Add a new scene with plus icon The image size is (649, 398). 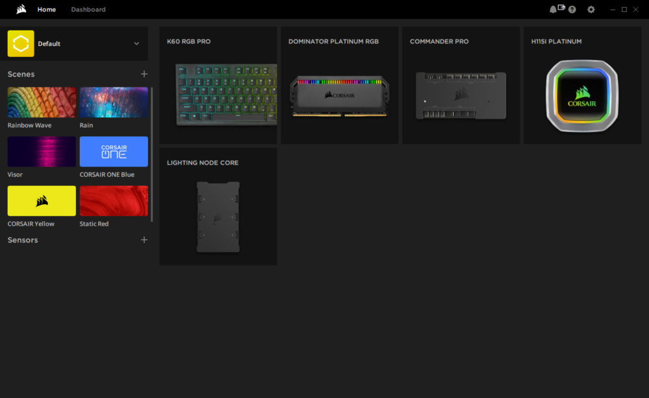coord(144,74)
